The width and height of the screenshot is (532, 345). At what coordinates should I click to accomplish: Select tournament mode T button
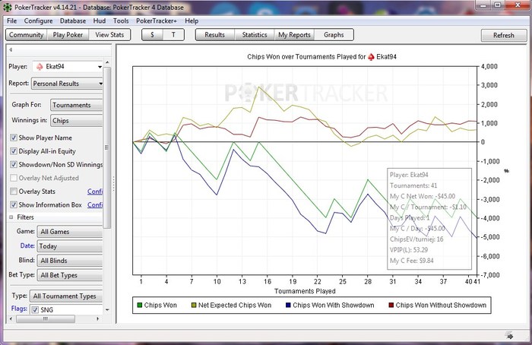(173, 35)
